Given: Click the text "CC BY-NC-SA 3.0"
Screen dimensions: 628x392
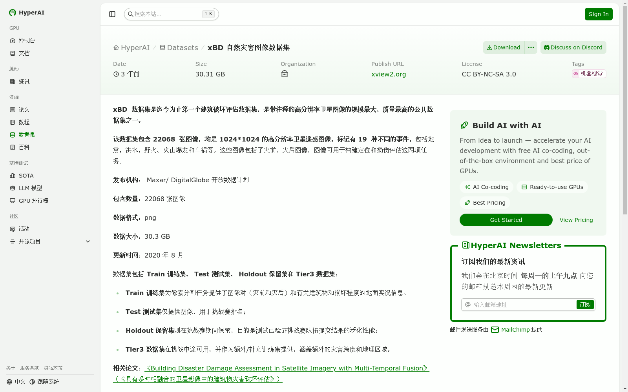Looking at the screenshot, I should click(x=489, y=74).
